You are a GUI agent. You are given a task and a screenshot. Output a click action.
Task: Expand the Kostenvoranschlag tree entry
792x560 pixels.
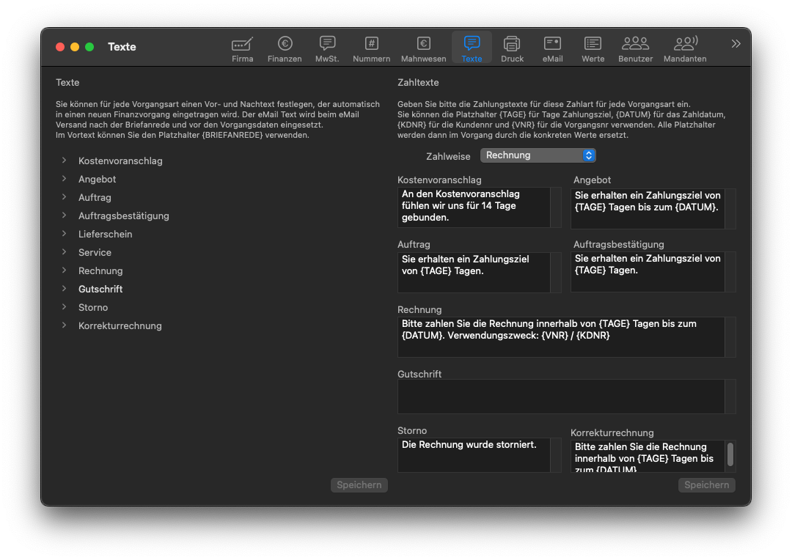coord(65,161)
